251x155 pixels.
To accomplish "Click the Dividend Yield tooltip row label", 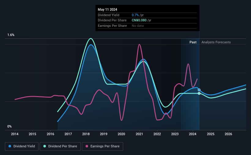I will [x=109, y=15].
